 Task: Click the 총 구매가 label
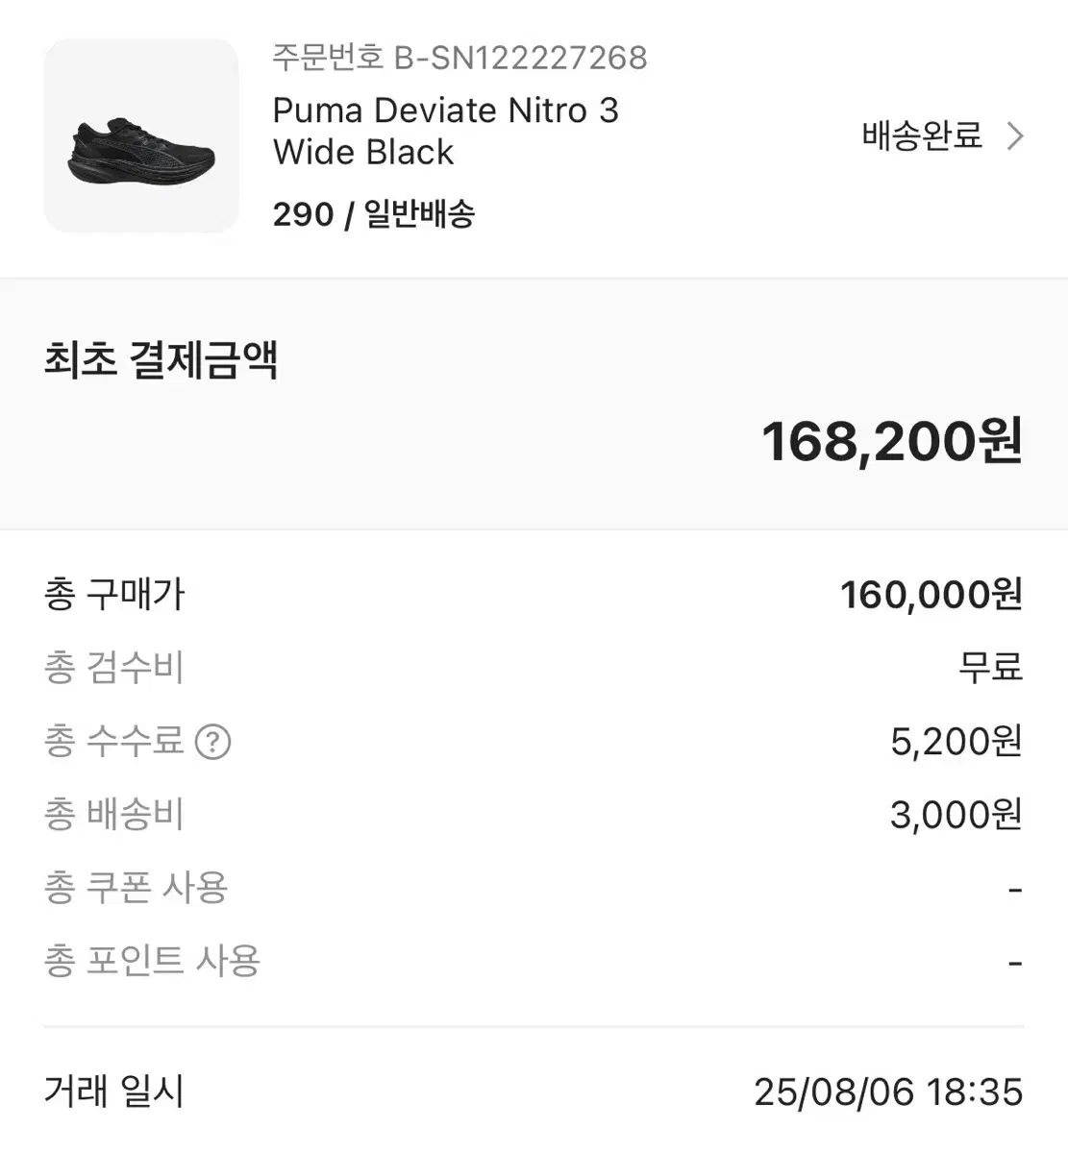pos(113,594)
